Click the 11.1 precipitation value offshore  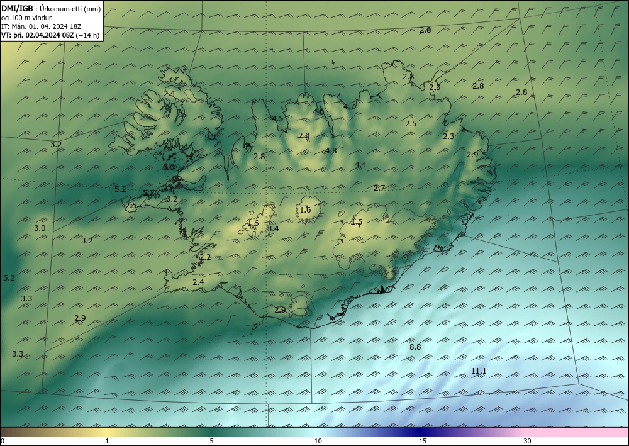click(479, 371)
